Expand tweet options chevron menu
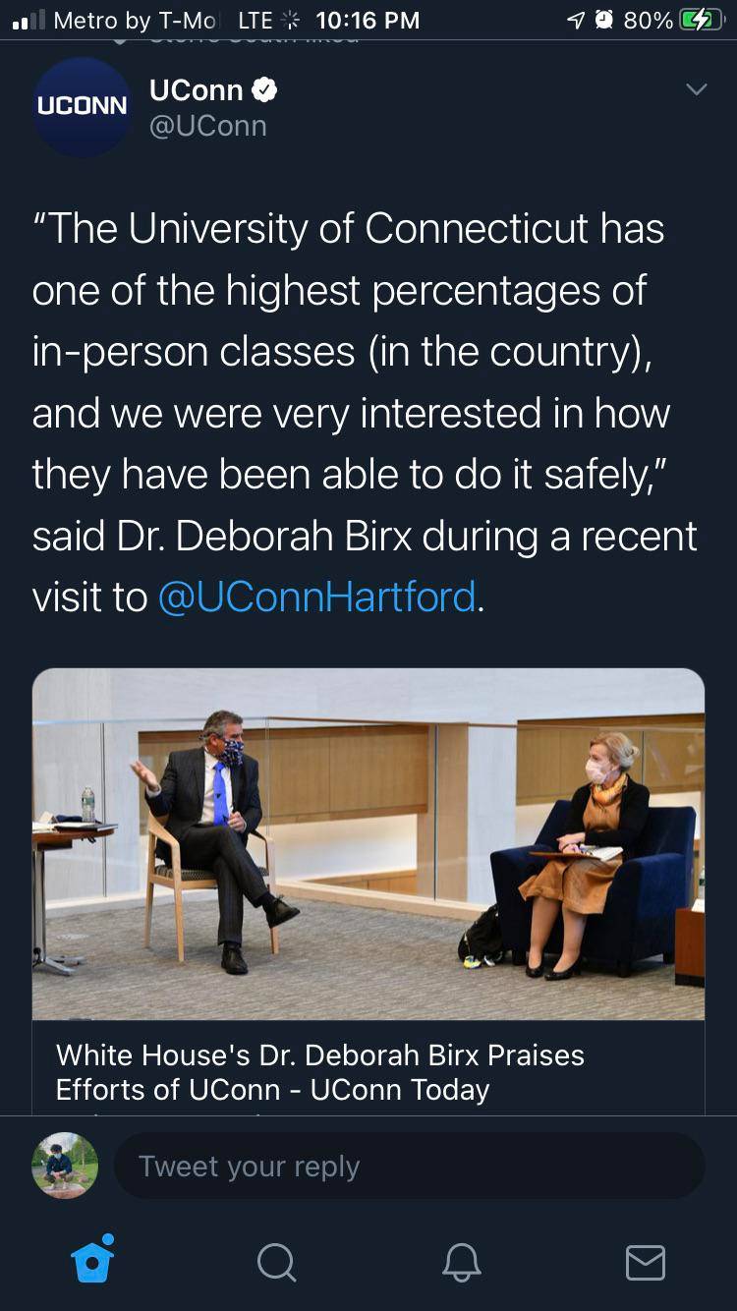Image resolution: width=737 pixels, height=1311 pixels. [696, 89]
